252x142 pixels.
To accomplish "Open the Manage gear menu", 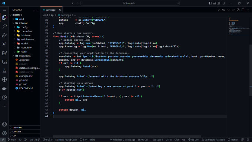I will [x=4, y=133].
